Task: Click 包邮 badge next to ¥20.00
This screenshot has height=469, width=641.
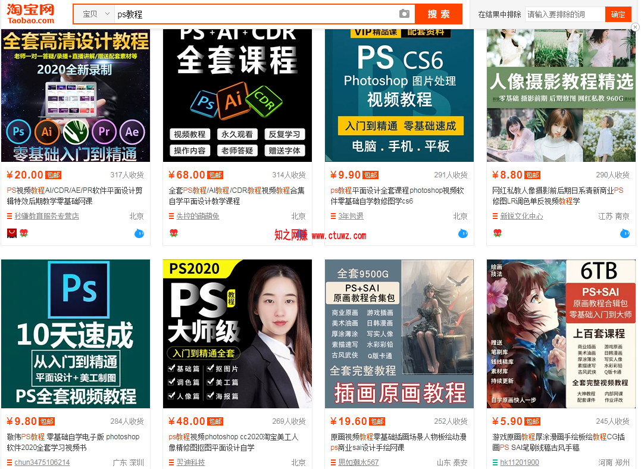Action: [53, 175]
